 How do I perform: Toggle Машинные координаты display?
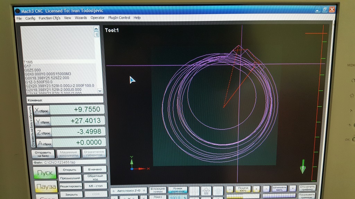tap(68, 154)
